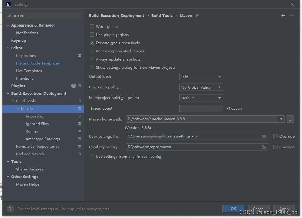Image resolution: width=302 pixels, height=218 pixels.
Task: Browse folder for User settings file
Action: coord(264,136)
